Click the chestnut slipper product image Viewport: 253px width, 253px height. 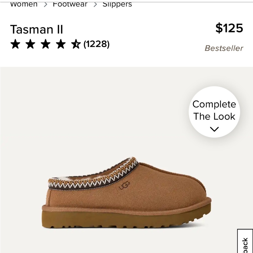126,192
